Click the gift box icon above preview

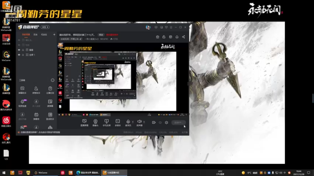[158, 37]
